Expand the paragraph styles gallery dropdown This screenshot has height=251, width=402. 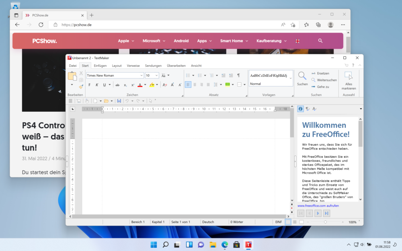pos(291,78)
